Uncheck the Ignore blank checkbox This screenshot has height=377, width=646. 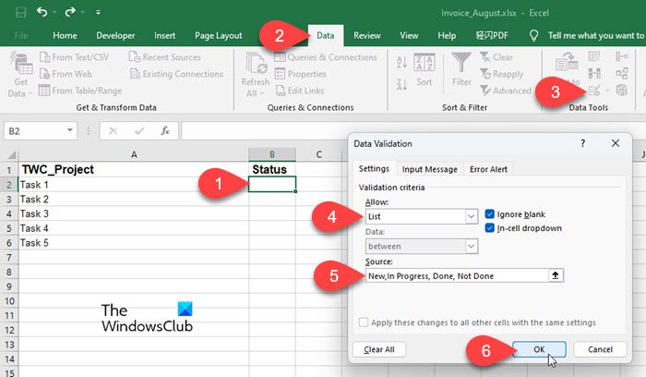(490, 213)
